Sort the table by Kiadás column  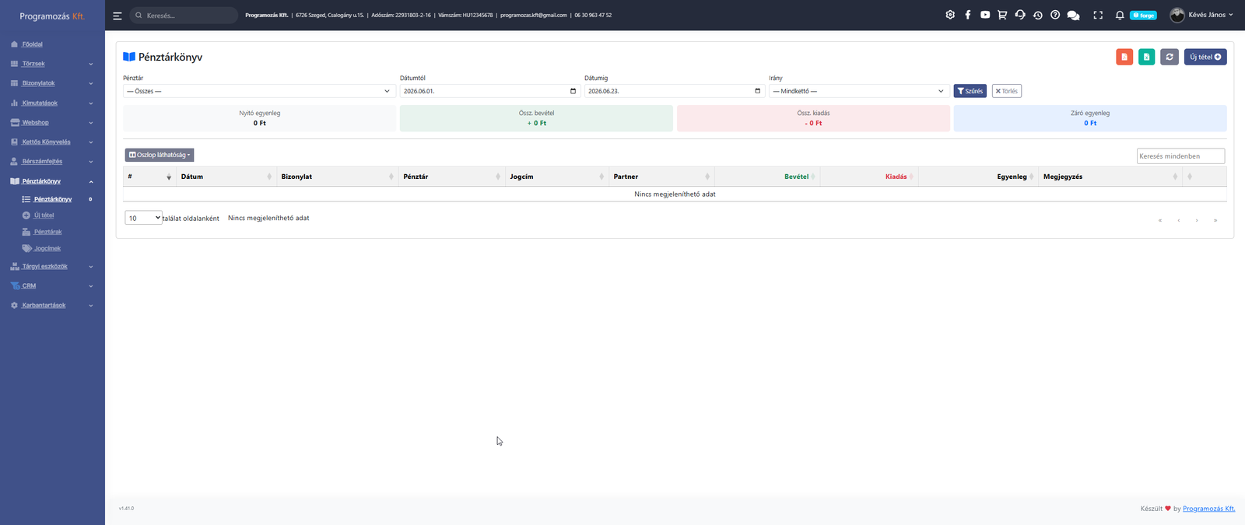[869, 177]
